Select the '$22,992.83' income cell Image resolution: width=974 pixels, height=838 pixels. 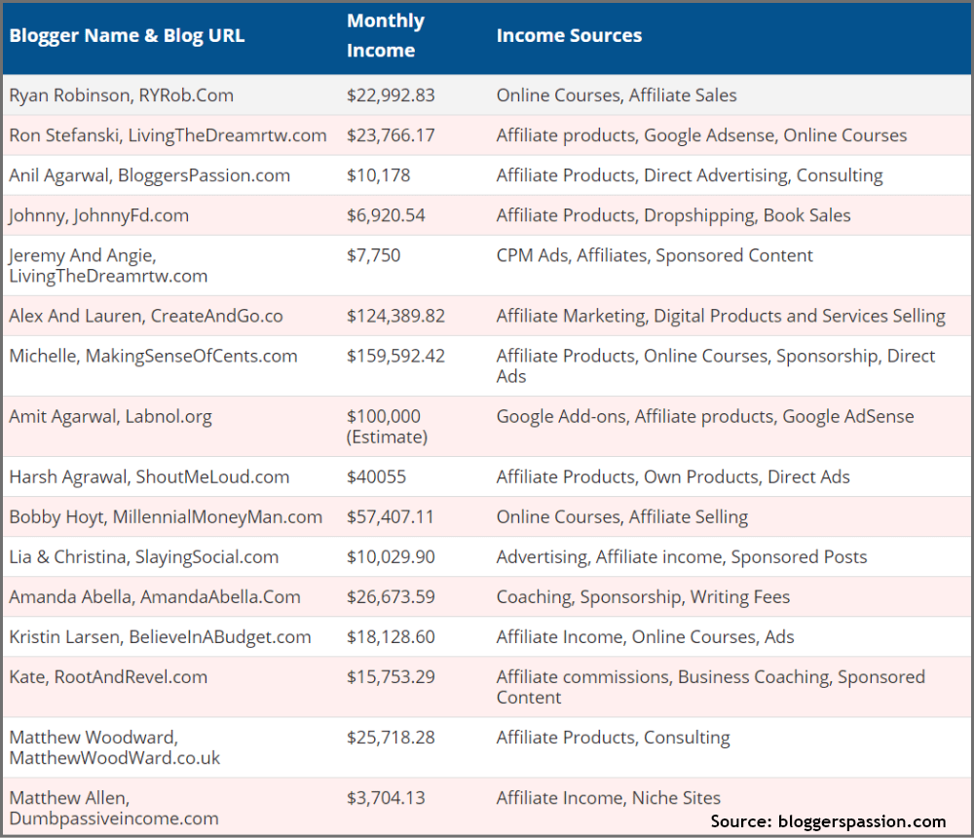391,95
